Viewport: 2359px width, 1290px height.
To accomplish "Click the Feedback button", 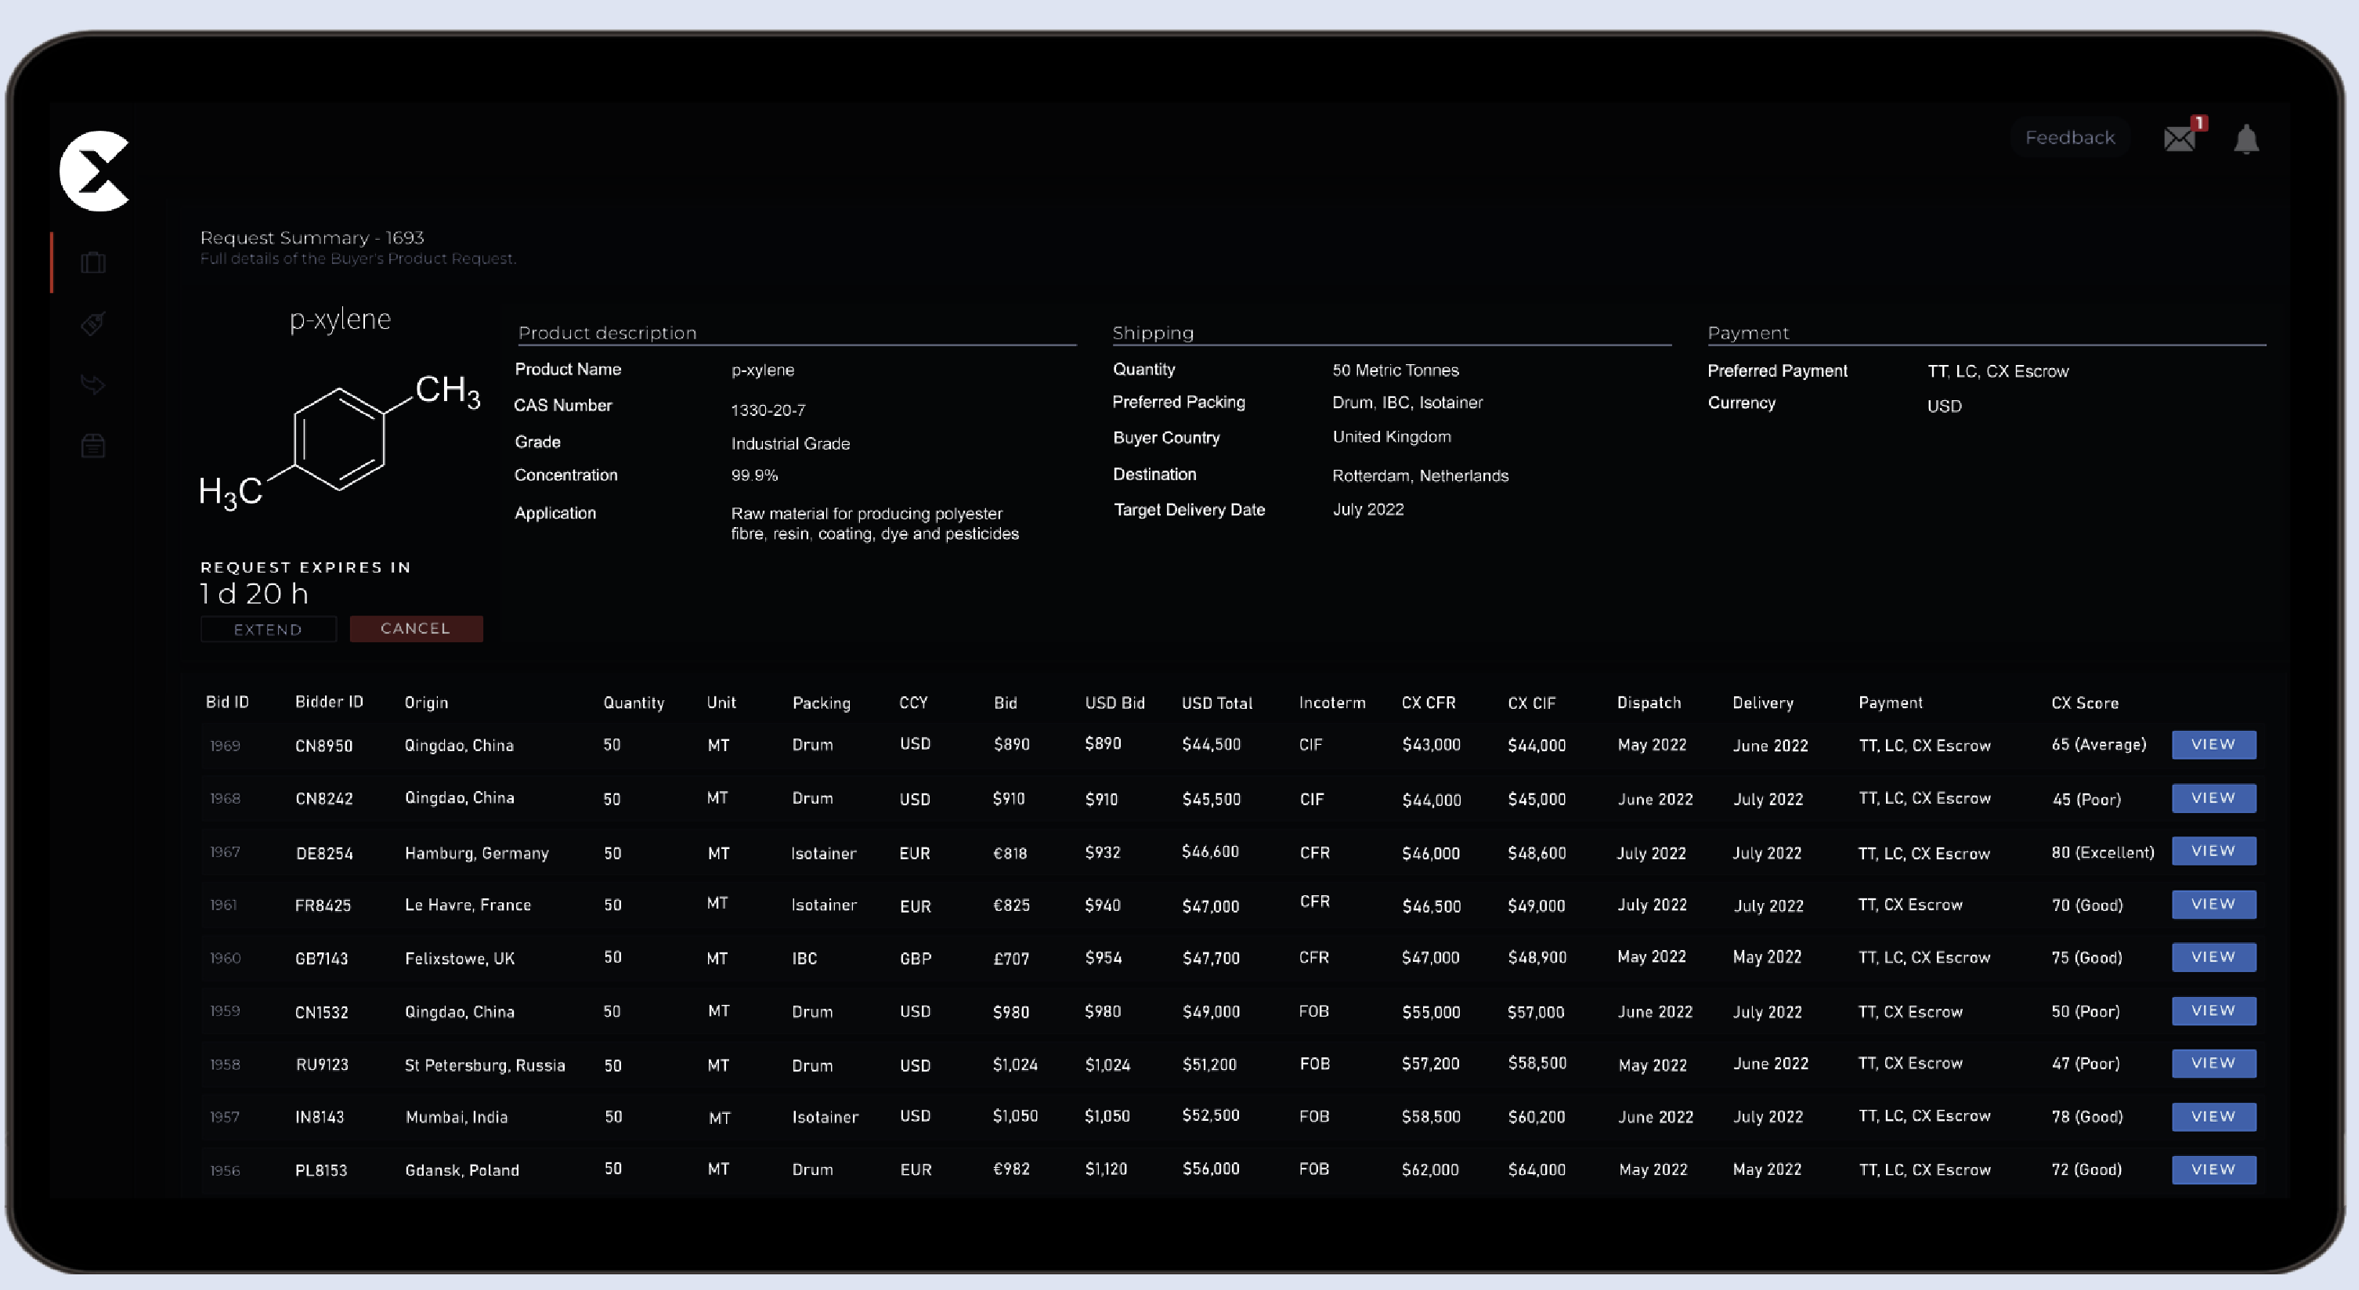I will (2070, 137).
